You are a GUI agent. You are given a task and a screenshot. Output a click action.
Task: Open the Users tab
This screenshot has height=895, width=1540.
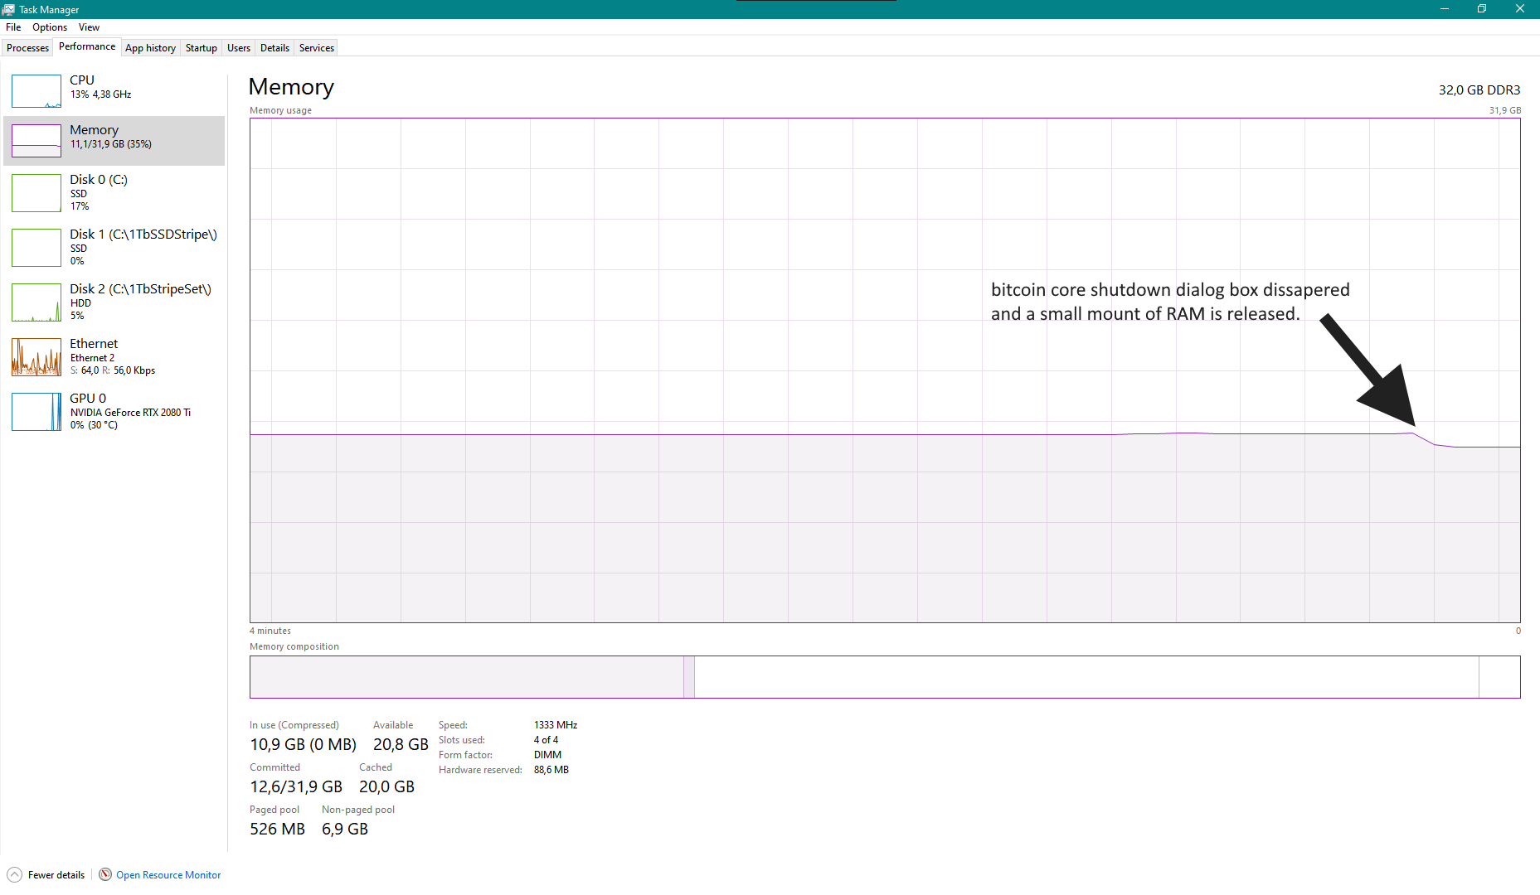pos(239,48)
